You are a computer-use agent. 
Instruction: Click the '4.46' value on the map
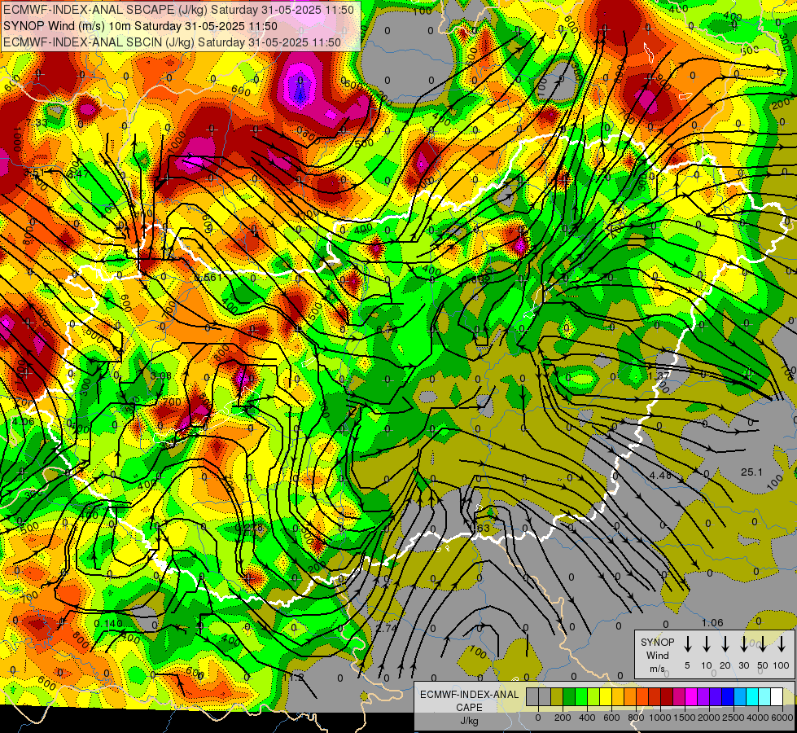[x=660, y=475]
